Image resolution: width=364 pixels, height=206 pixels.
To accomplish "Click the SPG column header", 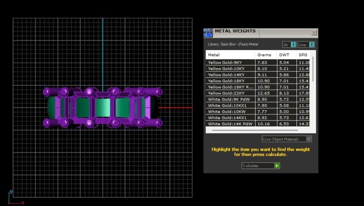I will [303, 55].
